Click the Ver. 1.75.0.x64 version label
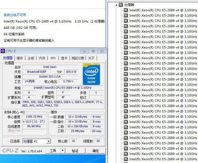Screen dimensions: 198x163 [x=32, y=151]
